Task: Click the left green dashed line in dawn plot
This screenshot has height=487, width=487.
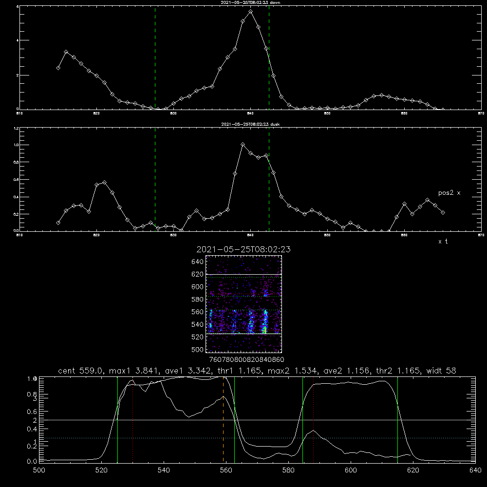Action: coord(155,57)
